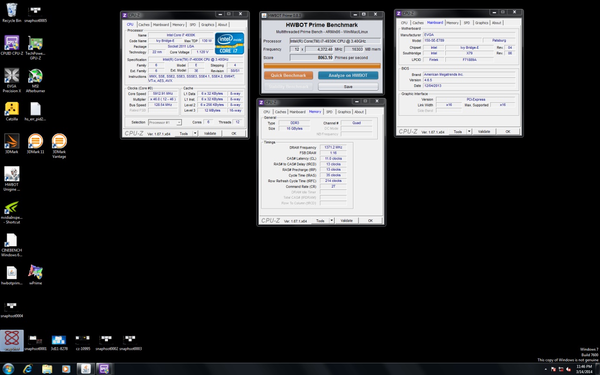Expand Tools arrow in CPU-Z mainboard window

[x=469, y=132]
